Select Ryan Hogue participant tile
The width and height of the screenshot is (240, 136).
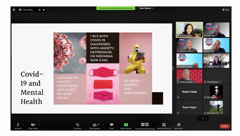(x=189, y=108)
